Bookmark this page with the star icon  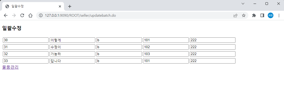pos(244,15)
